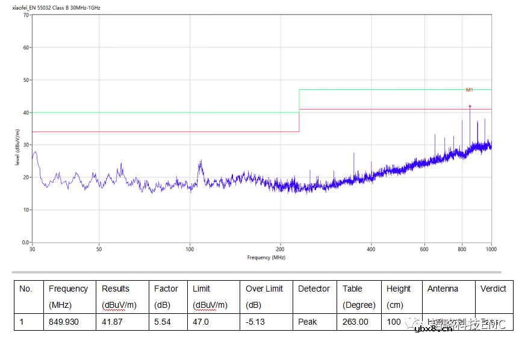Select the marker dot on the 850 MHz peak
This screenshot has width=522, height=347.
point(470,106)
